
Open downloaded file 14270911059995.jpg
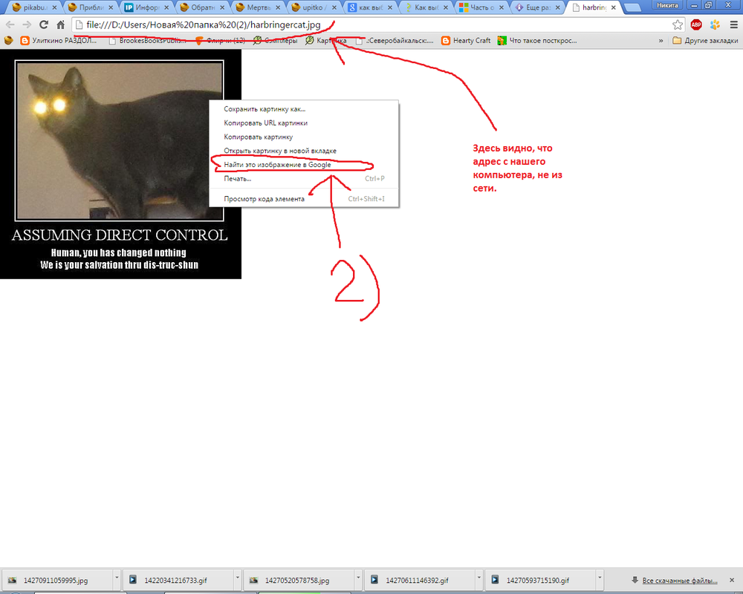point(57,580)
